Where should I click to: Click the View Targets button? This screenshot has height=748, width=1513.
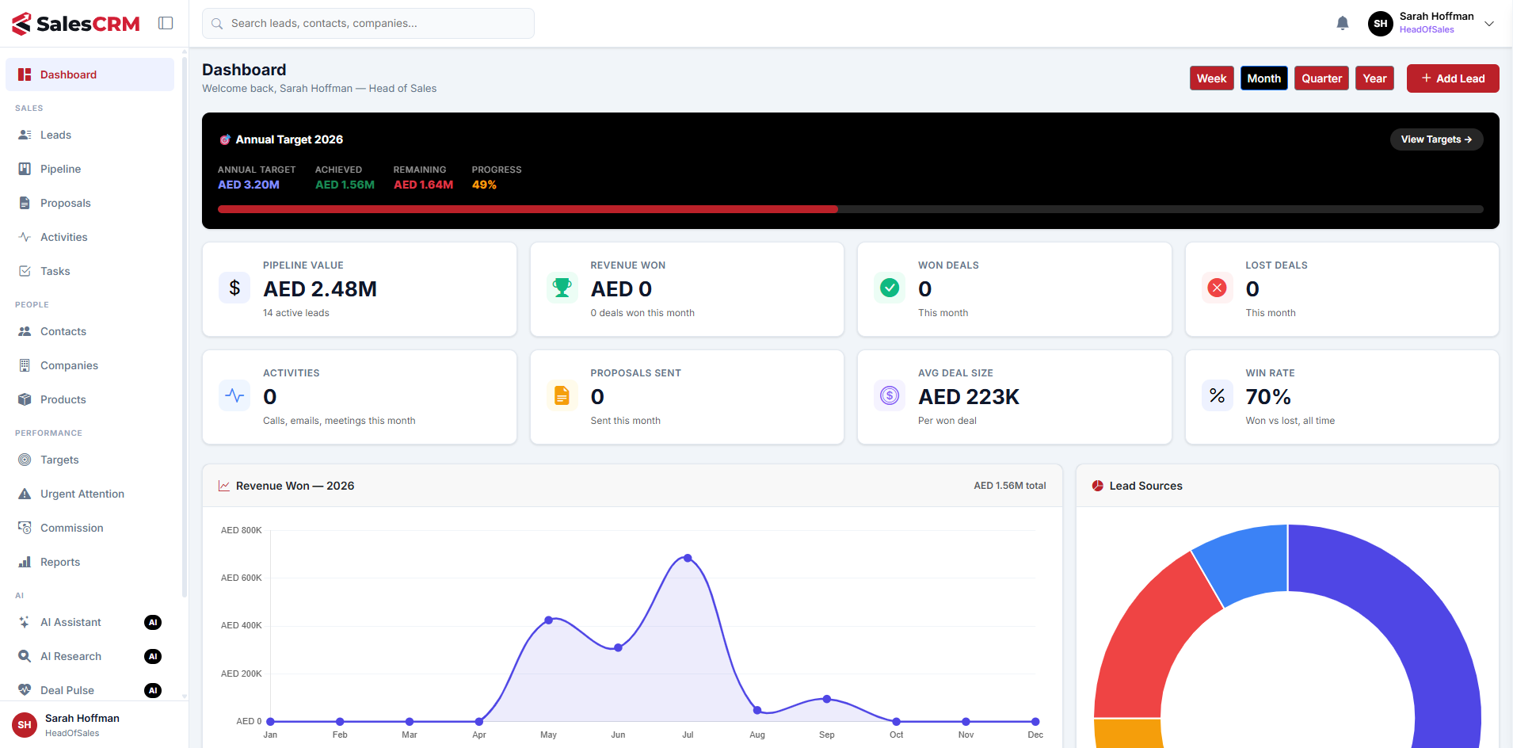click(1436, 139)
